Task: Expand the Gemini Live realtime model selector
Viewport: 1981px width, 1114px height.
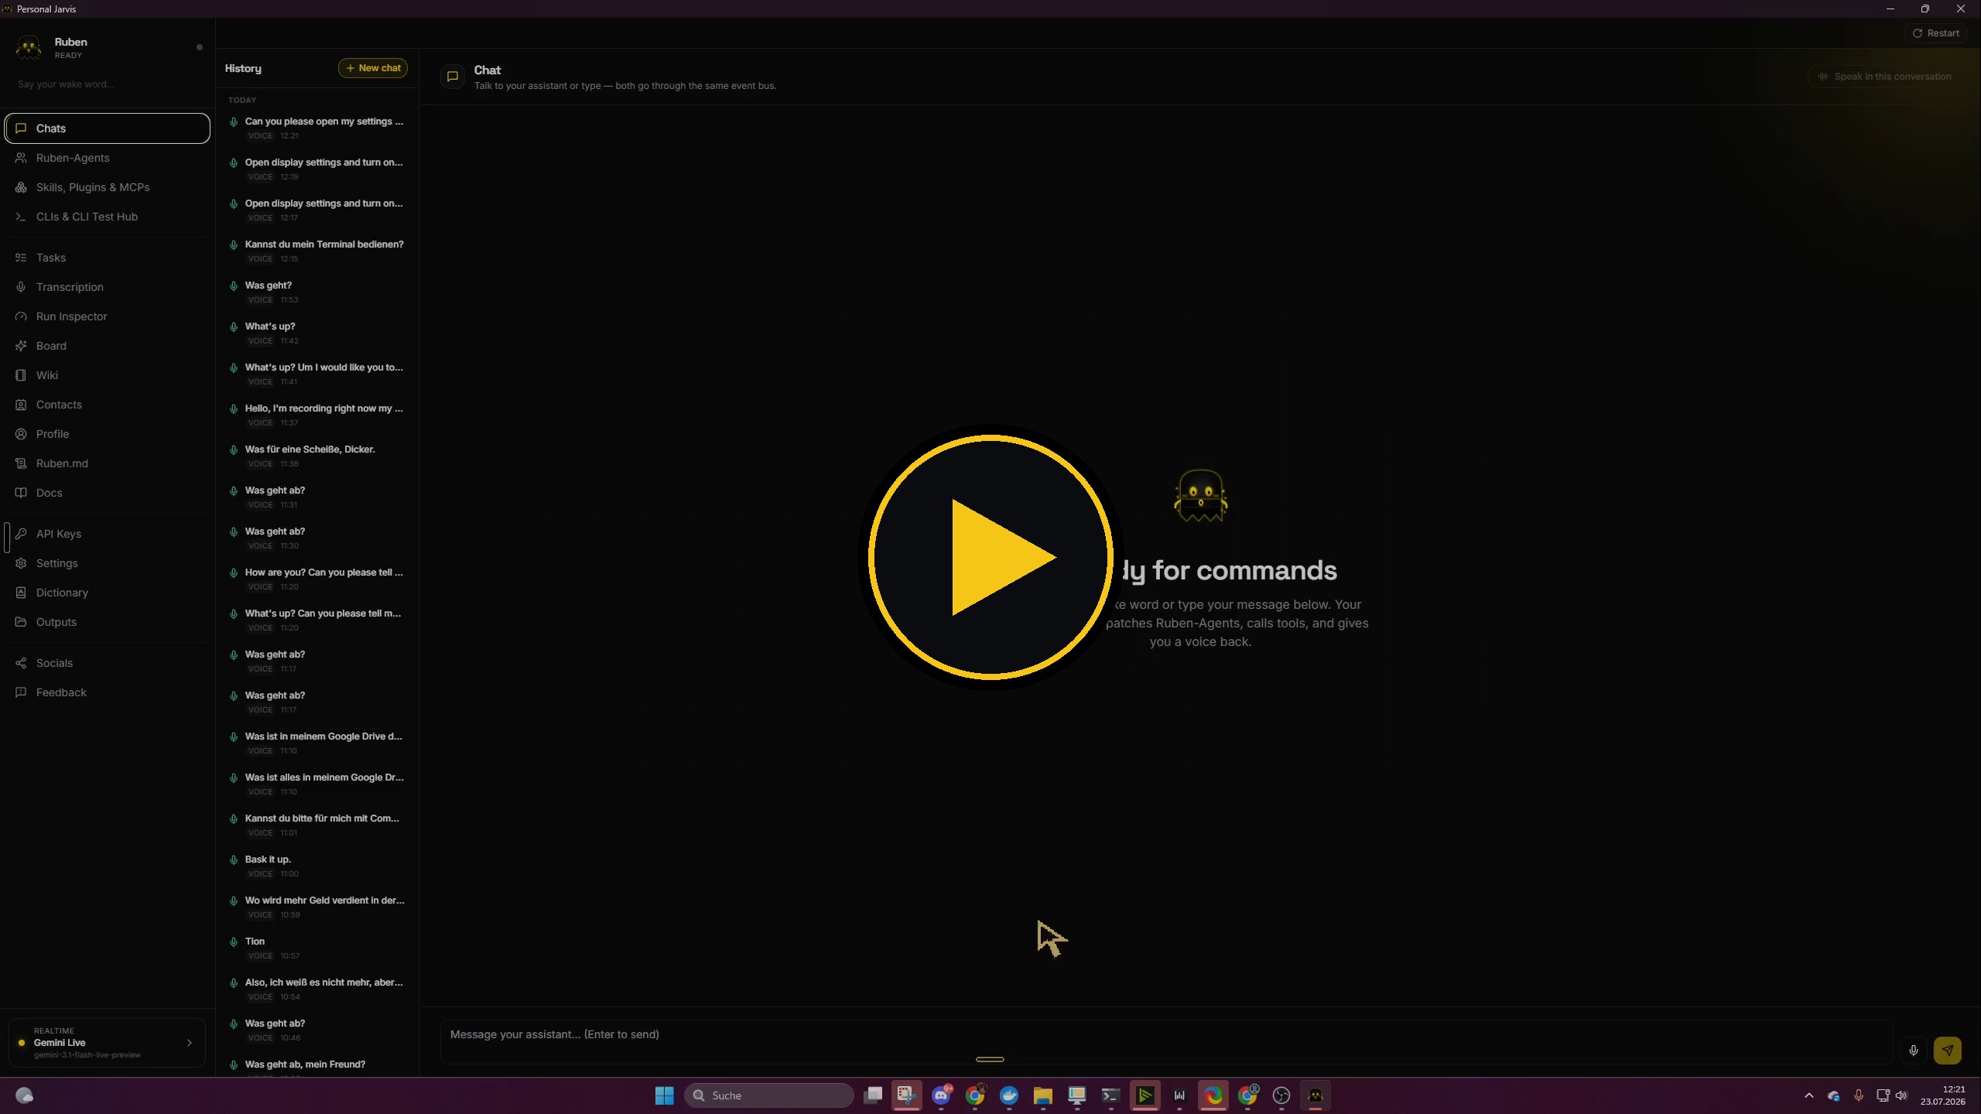Action: pos(108,1043)
